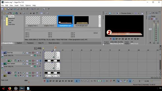Create a new project with the New icon
The image size is (162, 91).
(2, 9)
